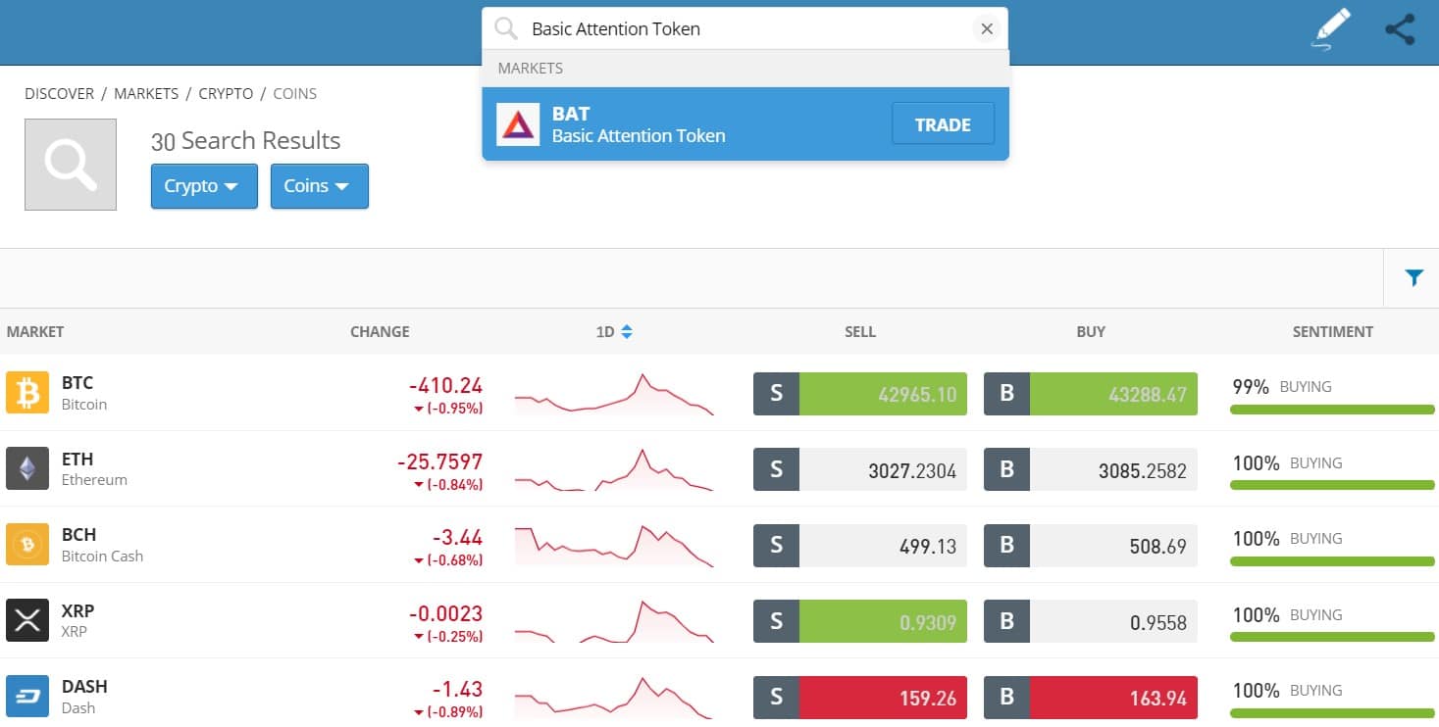Click the Bitcoin Cash market name
Screen dimensions: 1439x727
click(102, 556)
